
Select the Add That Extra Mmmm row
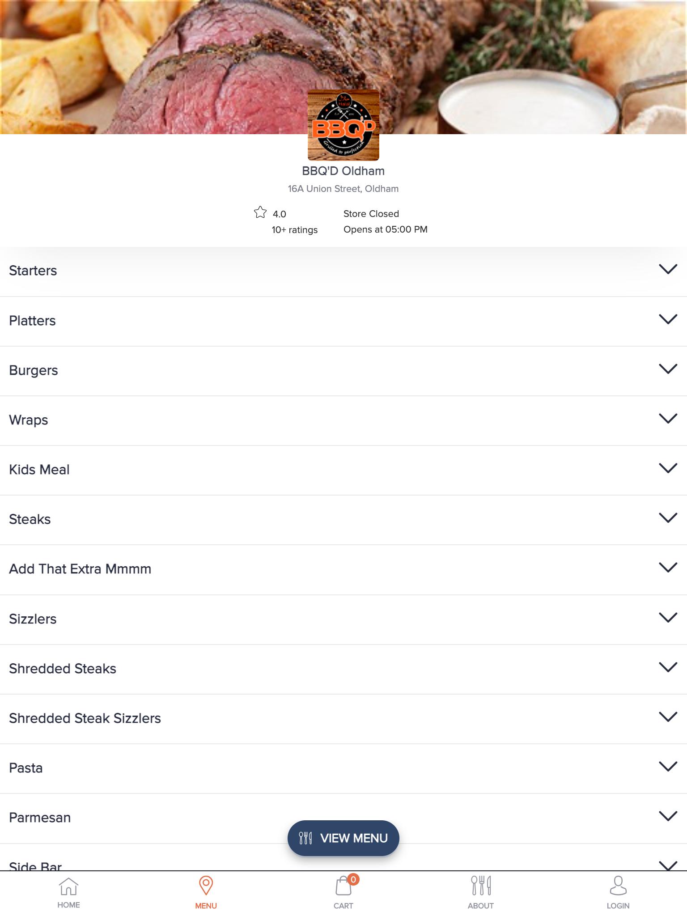(343, 569)
